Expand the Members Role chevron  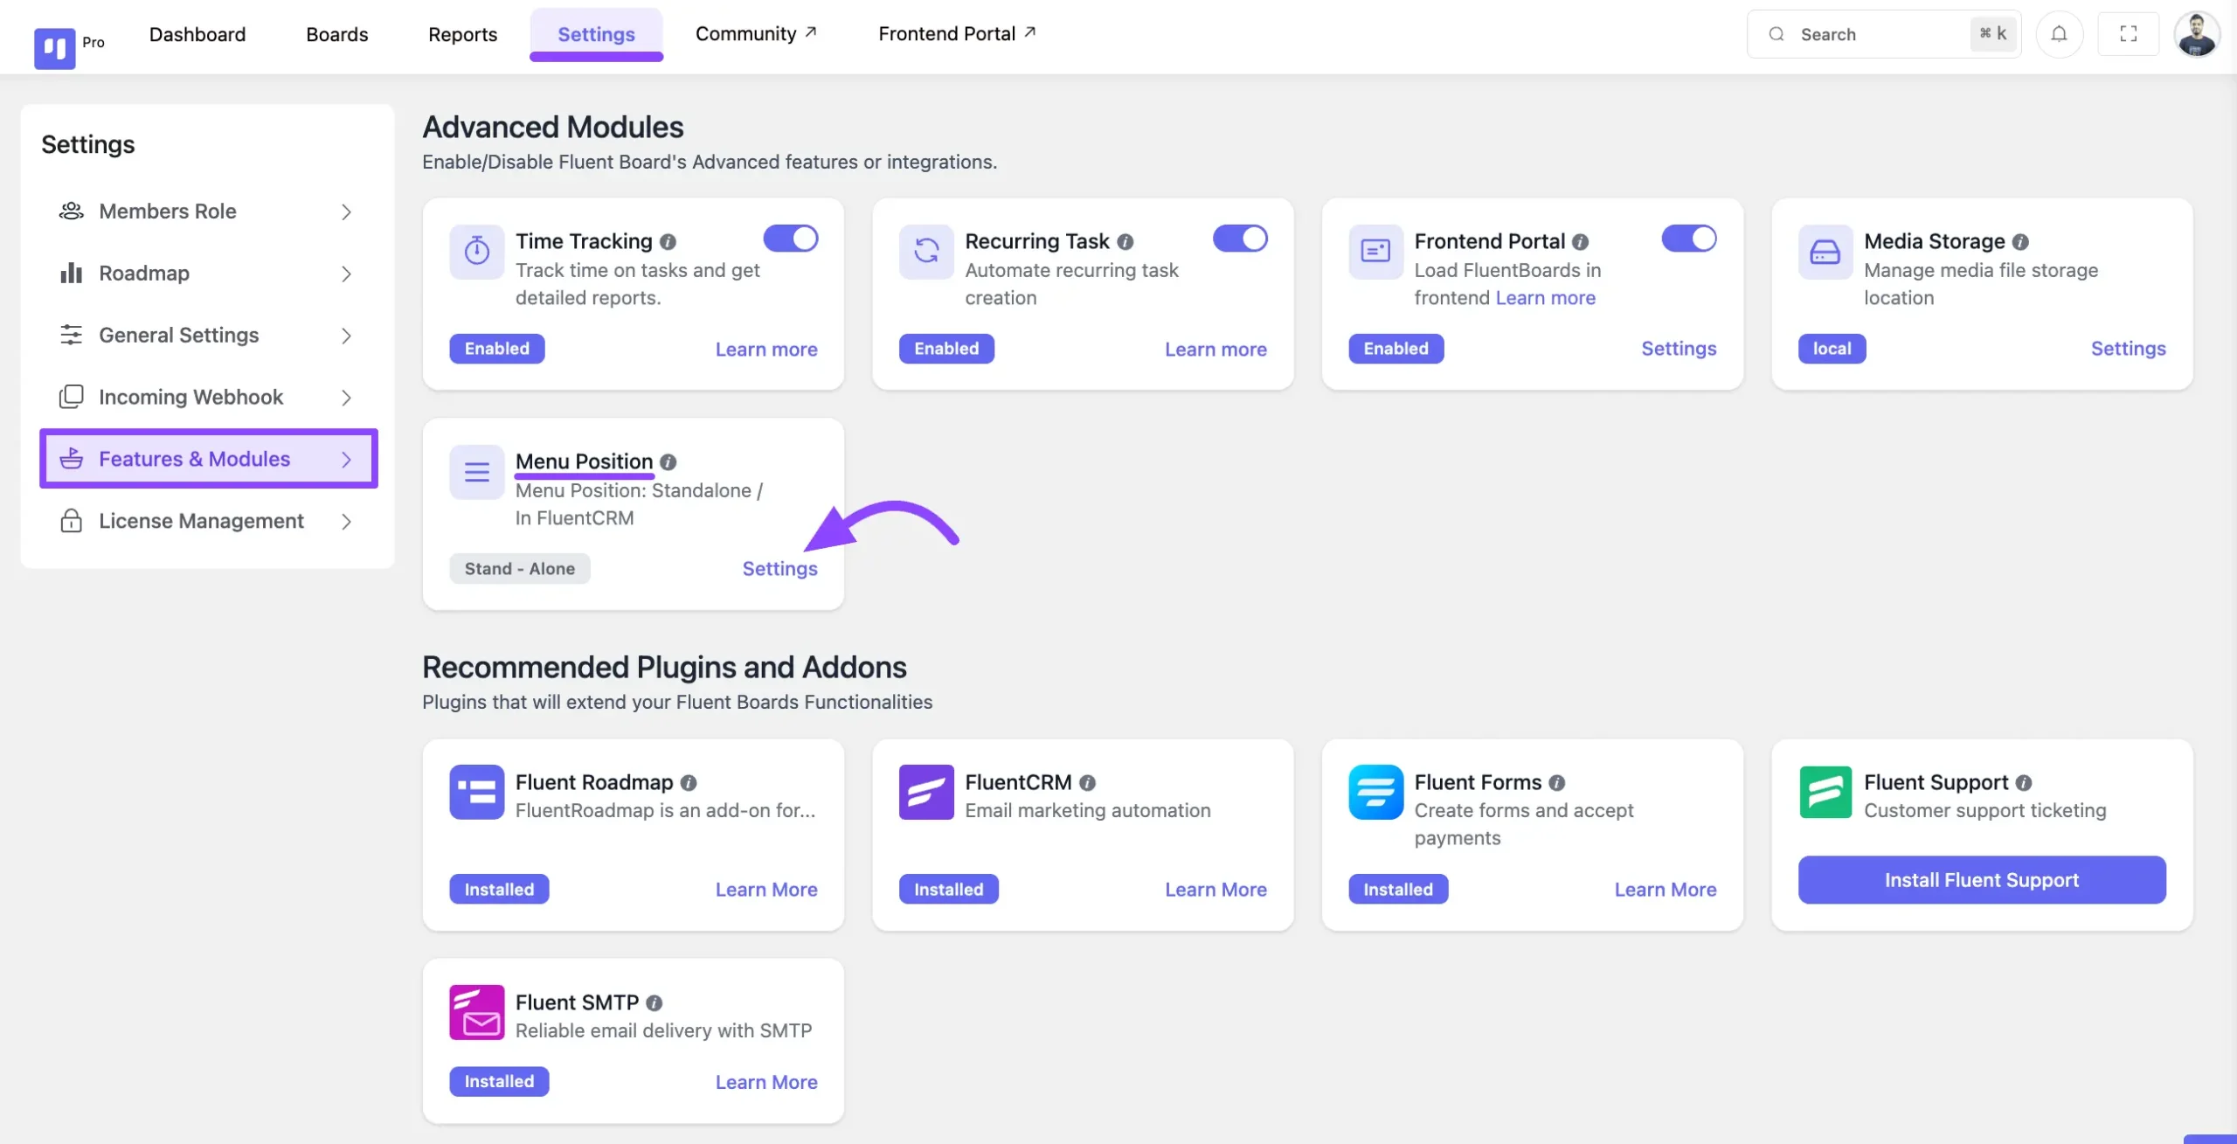[347, 212]
